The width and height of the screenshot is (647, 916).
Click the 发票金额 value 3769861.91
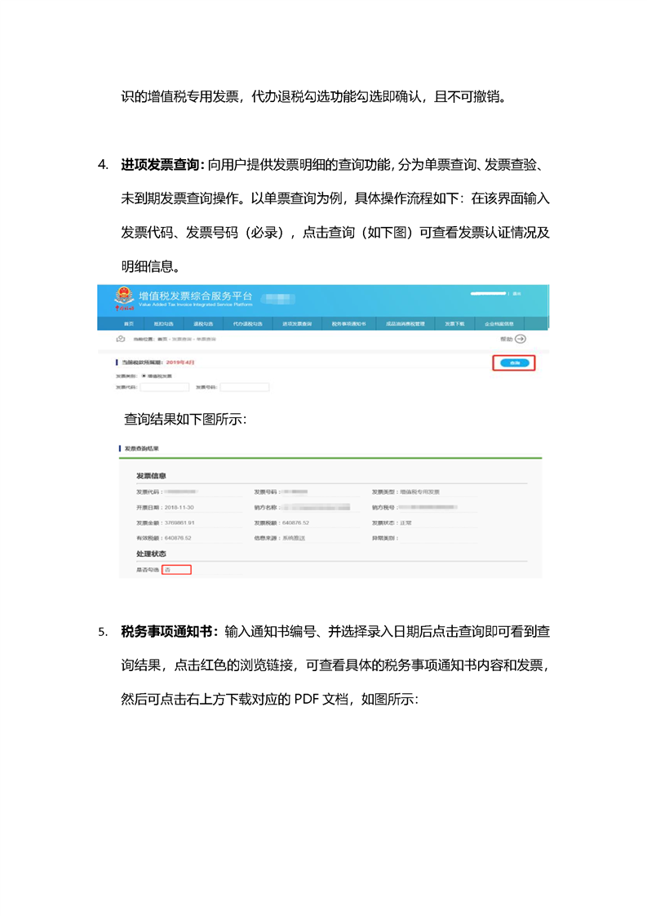(179, 522)
